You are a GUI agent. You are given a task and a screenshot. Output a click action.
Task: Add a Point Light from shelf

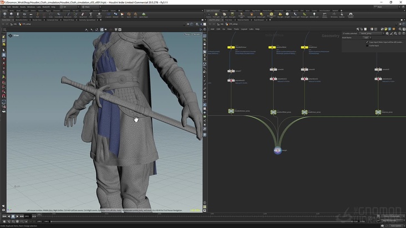click(x=216, y=14)
